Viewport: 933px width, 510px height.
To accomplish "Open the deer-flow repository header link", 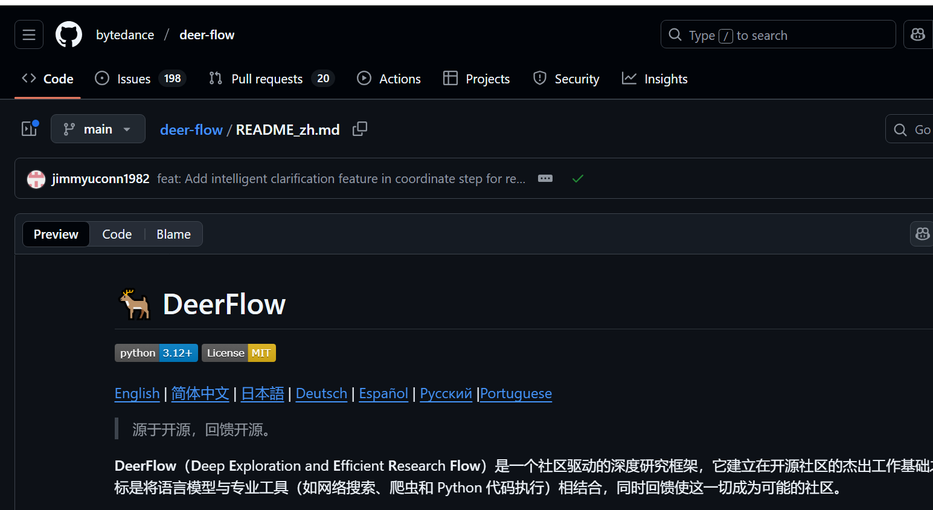I will pyautogui.click(x=207, y=35).
